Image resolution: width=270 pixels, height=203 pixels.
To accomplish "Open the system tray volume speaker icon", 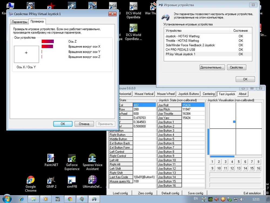I will pos(242,199).
